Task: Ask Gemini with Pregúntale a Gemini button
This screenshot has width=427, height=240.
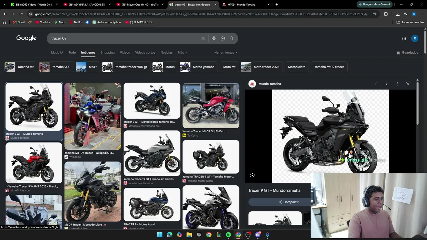Action: [374, 4]
